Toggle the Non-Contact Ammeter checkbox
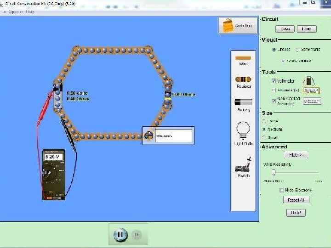Screen dimensions: 331x248 click(x=274, y=101)
